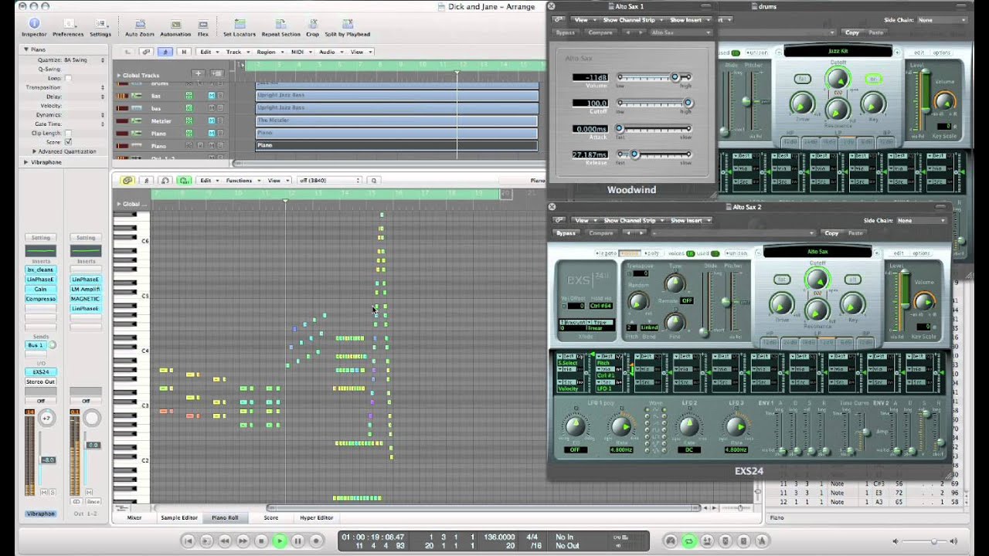The image size is (989, 556).
Task: Click the Compare button in Alto Sax 2
Action: click(x=601, y=233)
